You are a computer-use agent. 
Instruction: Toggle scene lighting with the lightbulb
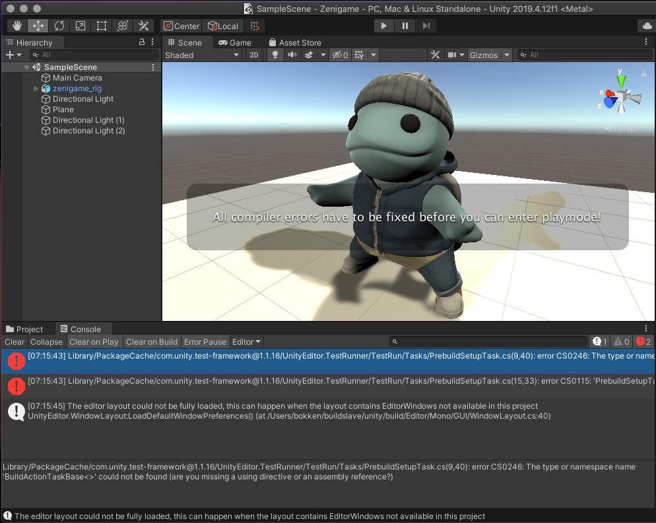point(275,55)
